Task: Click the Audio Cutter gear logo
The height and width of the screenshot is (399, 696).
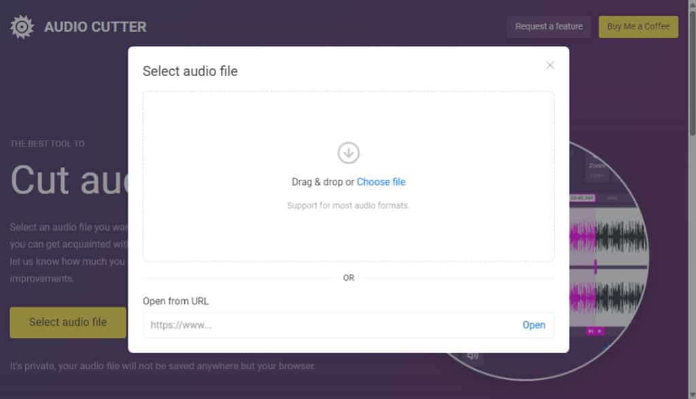Action: click(22, 27)
